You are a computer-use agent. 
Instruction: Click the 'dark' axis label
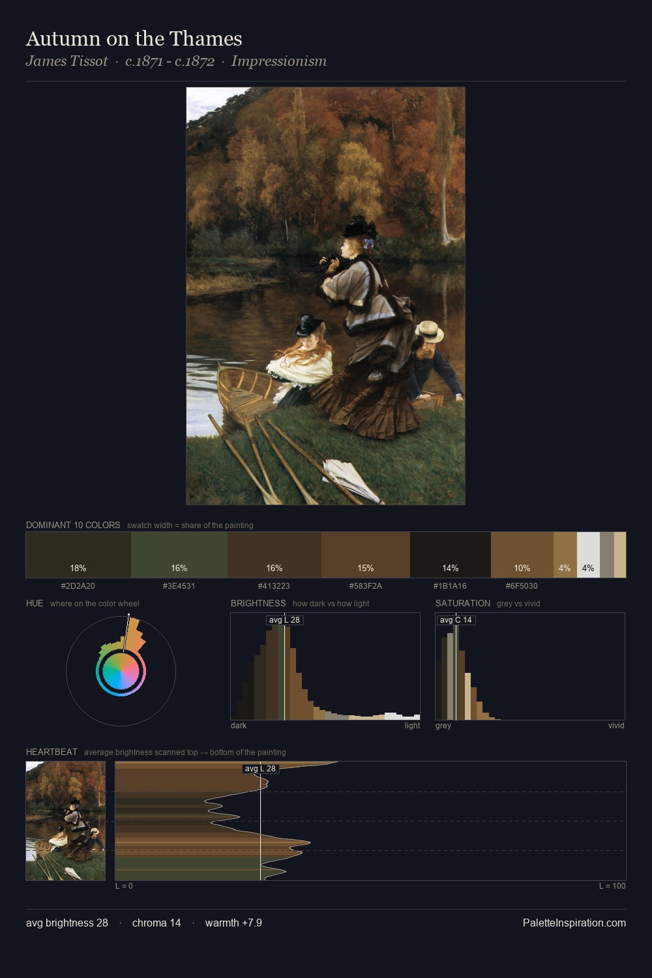coord(239,726)
